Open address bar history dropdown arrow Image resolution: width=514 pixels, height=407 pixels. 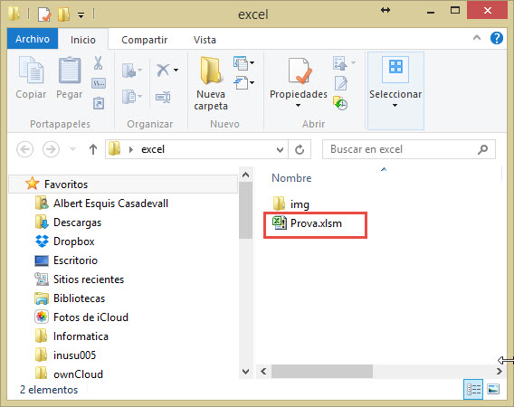[280, 150]
